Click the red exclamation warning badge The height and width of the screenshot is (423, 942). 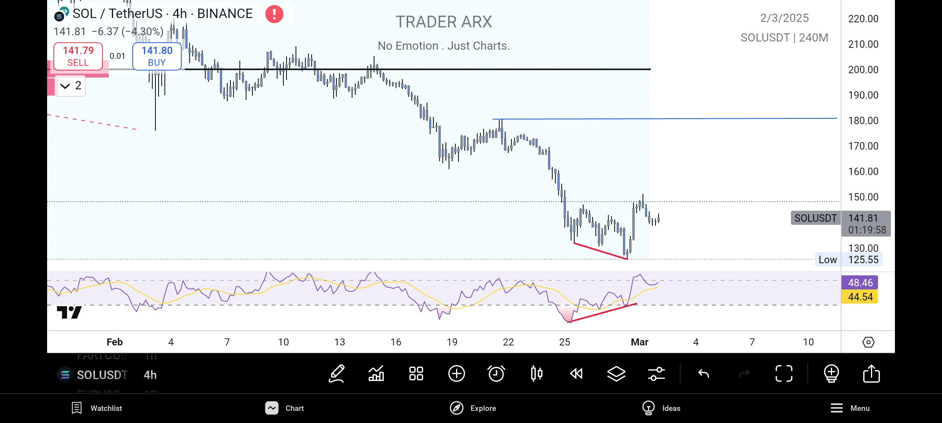(274, 14)
